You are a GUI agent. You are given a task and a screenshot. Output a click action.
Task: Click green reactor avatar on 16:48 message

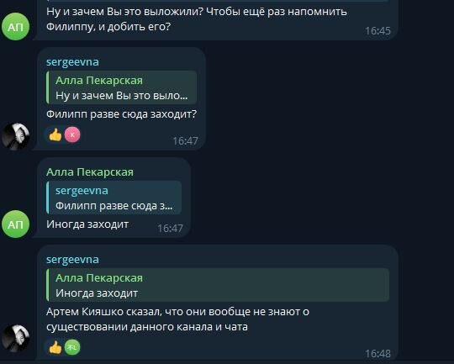72,347
